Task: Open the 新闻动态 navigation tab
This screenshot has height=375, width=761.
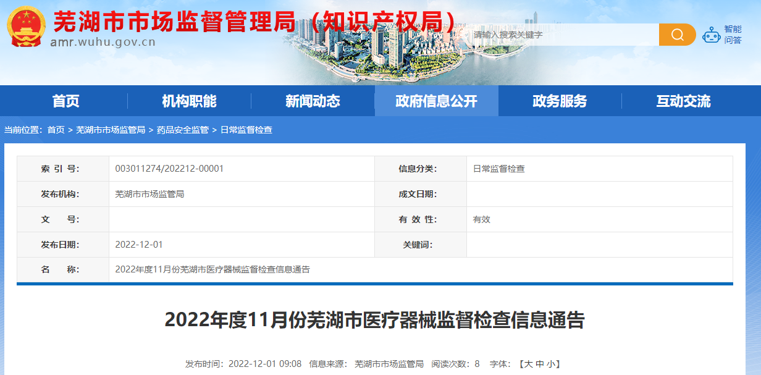Action: 313,101
